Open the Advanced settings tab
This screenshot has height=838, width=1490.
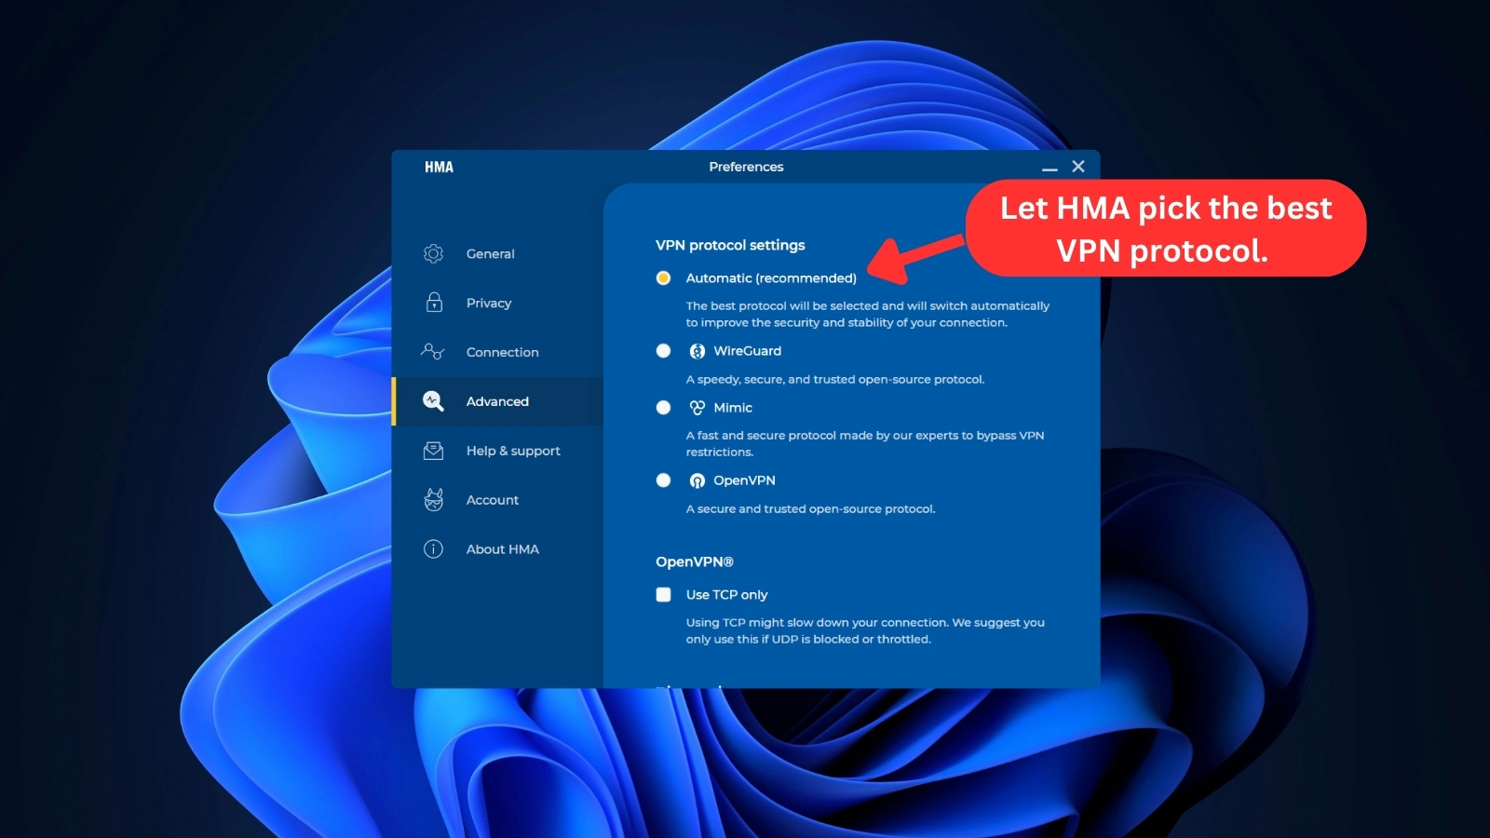point(497,401)
